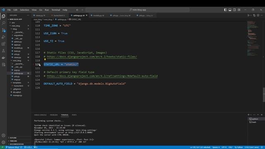Synchronize changes icon in status bar

[x=21, y=147]
